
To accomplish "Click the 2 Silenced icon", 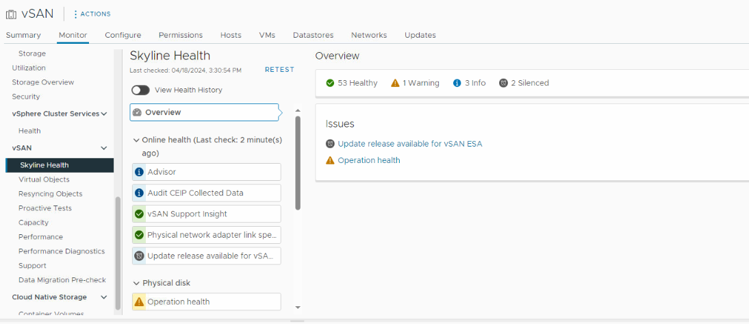I will point(503,83).
